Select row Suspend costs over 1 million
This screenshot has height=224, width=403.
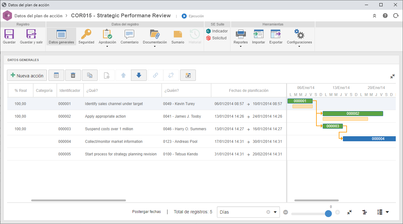point(147,129)
